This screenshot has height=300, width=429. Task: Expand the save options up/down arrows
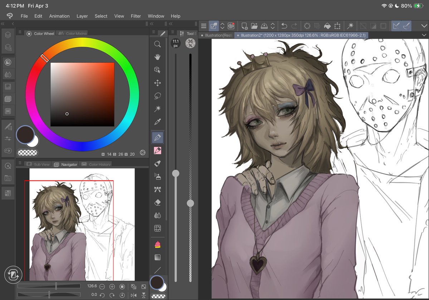[273, 26]
